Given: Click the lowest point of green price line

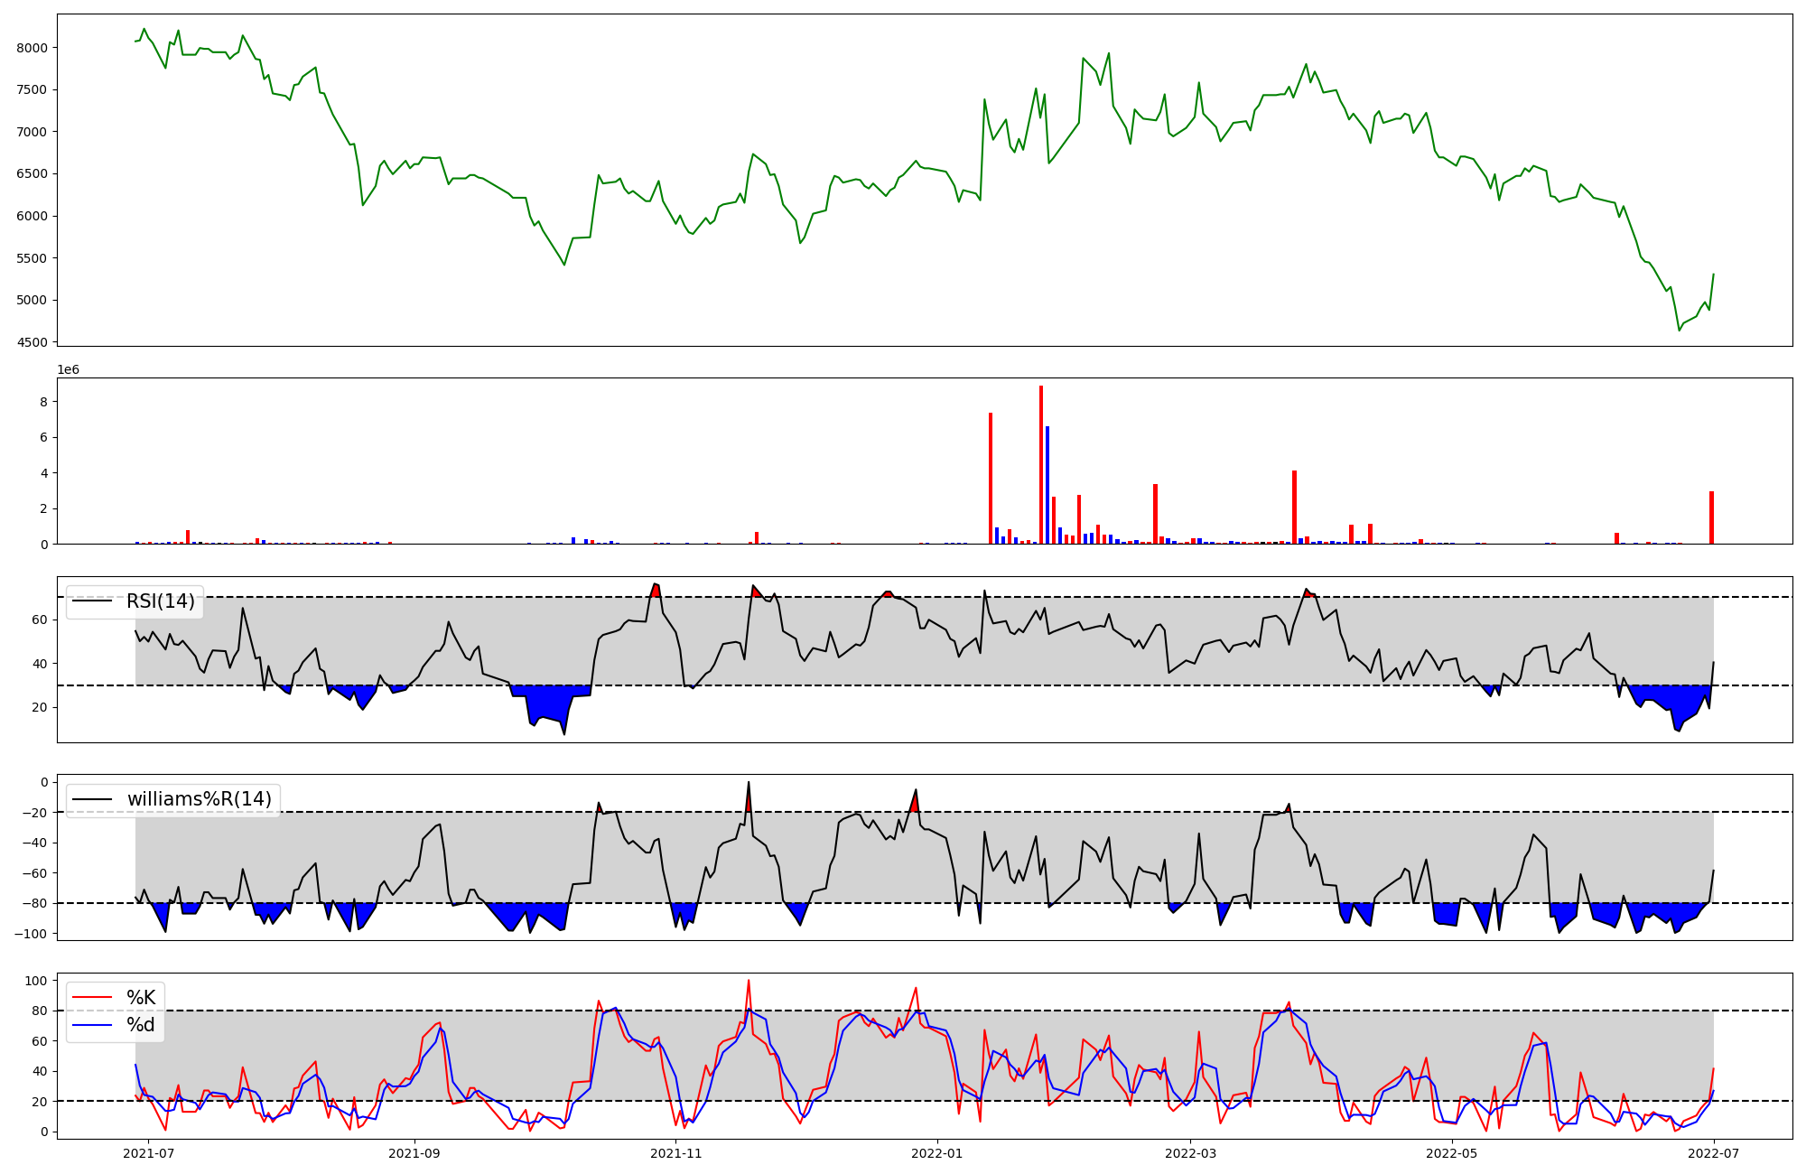Looking at the screenshot, I should click(x=1680, y=331).
